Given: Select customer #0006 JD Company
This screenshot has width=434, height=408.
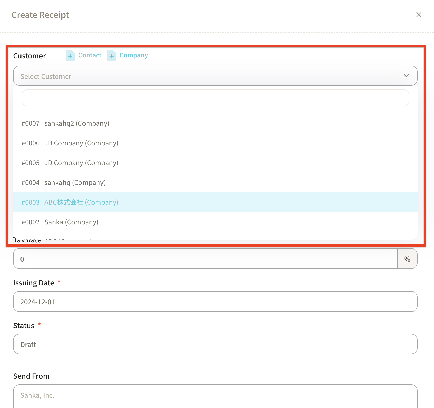Looking at the screenshot, I should point(70,143).
